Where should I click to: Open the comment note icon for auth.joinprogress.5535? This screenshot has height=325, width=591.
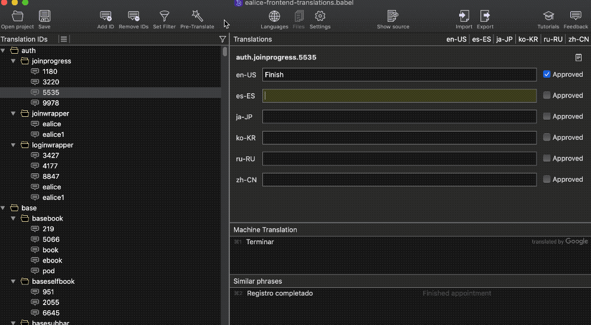tap(579, 58)
